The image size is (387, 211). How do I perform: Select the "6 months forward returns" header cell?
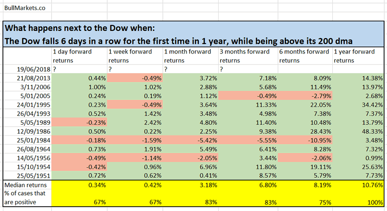pos(304,56)
